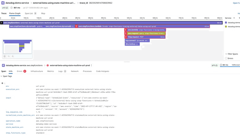This screenshot has height=135, width=240.
Task: Switch to Span List view
Action: pyautogui.click(x=31, y=13)
